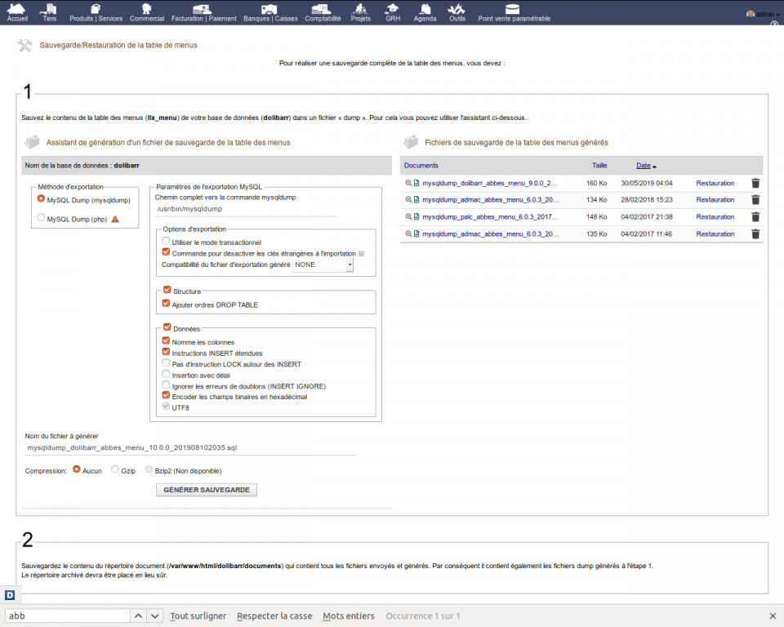
Task: Open the compatibility NONE dropdown
Action: 323,265
